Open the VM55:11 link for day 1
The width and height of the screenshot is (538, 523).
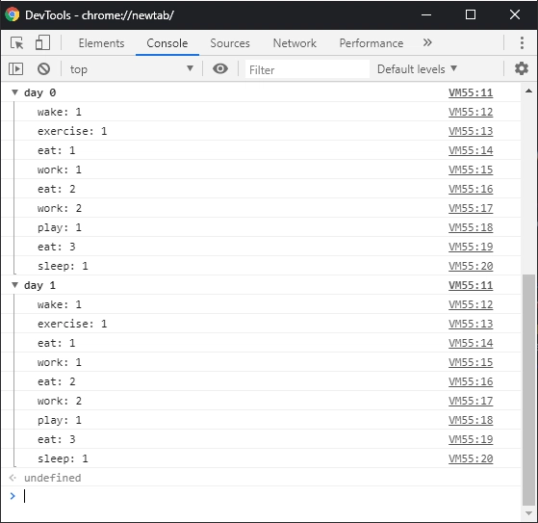(471, 285)
